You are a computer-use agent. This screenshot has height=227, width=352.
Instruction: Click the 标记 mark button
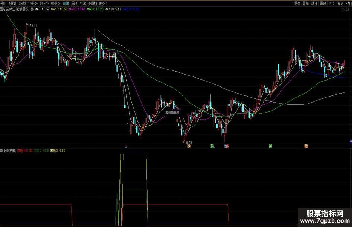pos(340,4)
